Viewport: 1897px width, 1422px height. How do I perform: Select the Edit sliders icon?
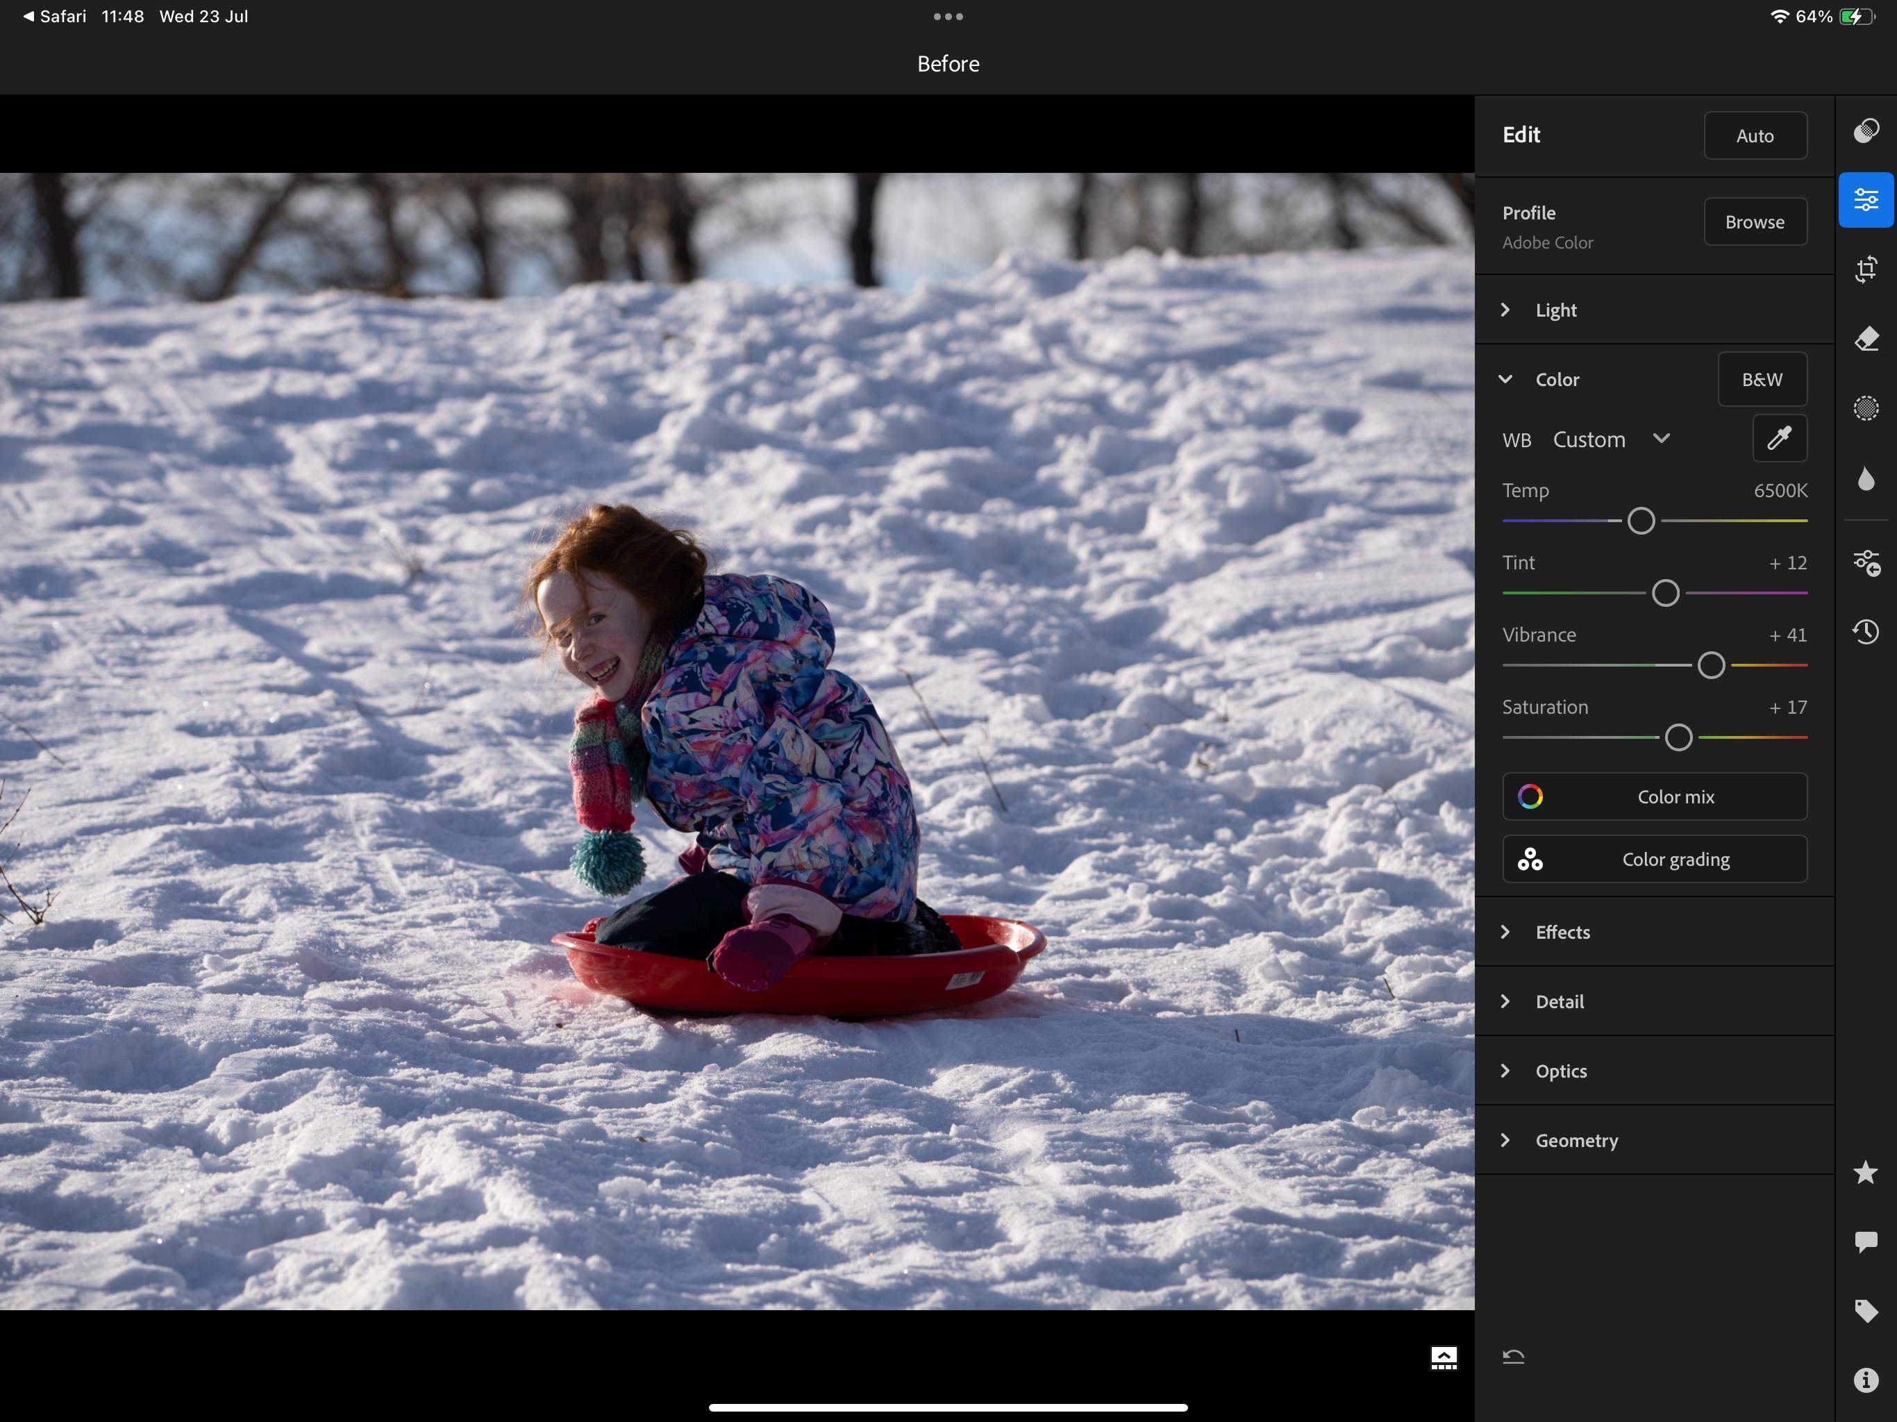[x=1865, y=200]
